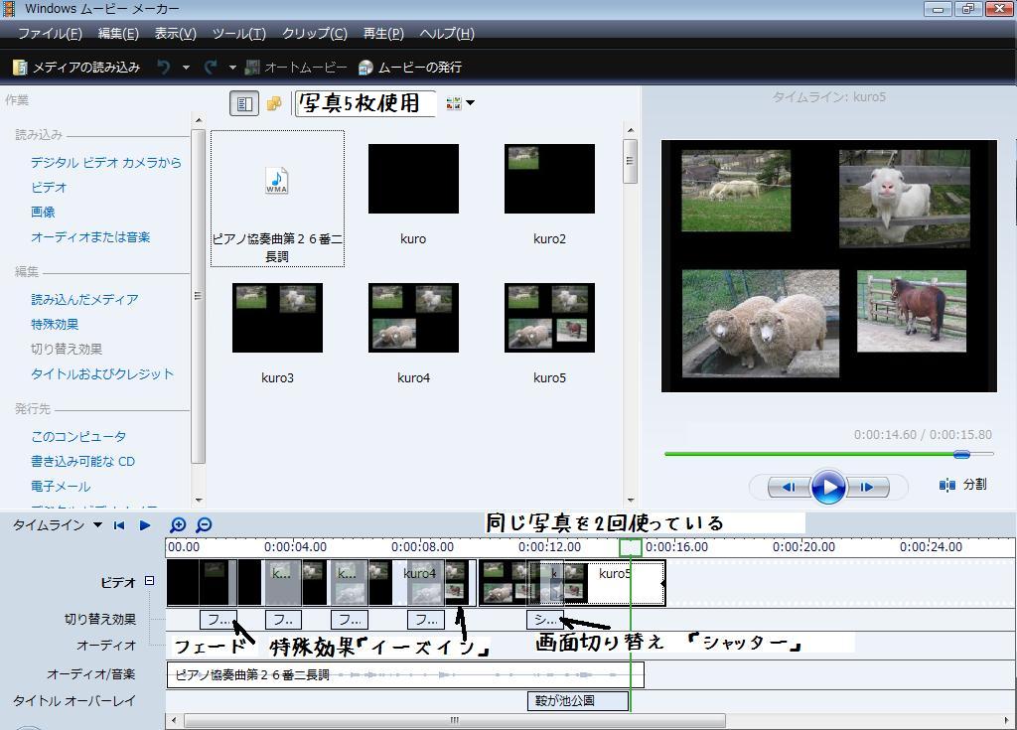Click the collections folder view icon
1017x730 pixels.
(274, 103)
